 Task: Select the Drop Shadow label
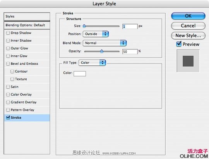21,33
